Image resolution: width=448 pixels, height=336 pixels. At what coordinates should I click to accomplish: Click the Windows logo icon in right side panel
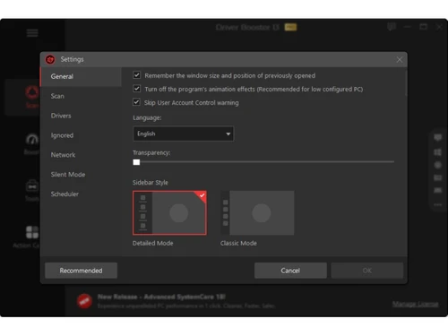(438, 152)
